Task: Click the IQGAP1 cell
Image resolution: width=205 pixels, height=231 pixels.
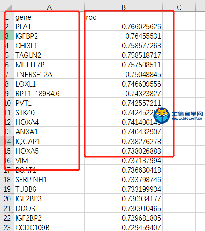Action: [49, 141]
